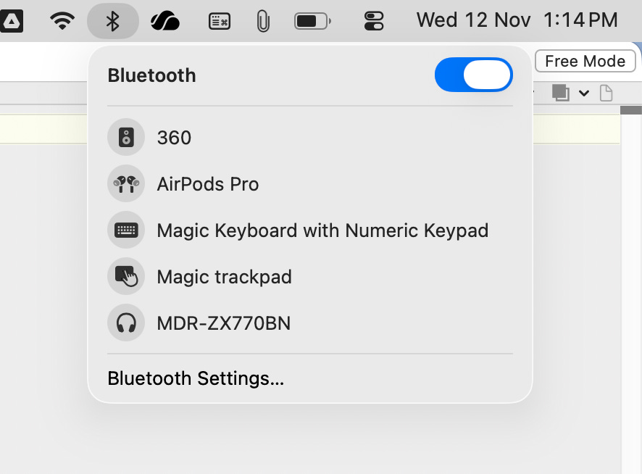Expand dropdown arrow beside squares icon
642x474 pixels.
[584, 93]
